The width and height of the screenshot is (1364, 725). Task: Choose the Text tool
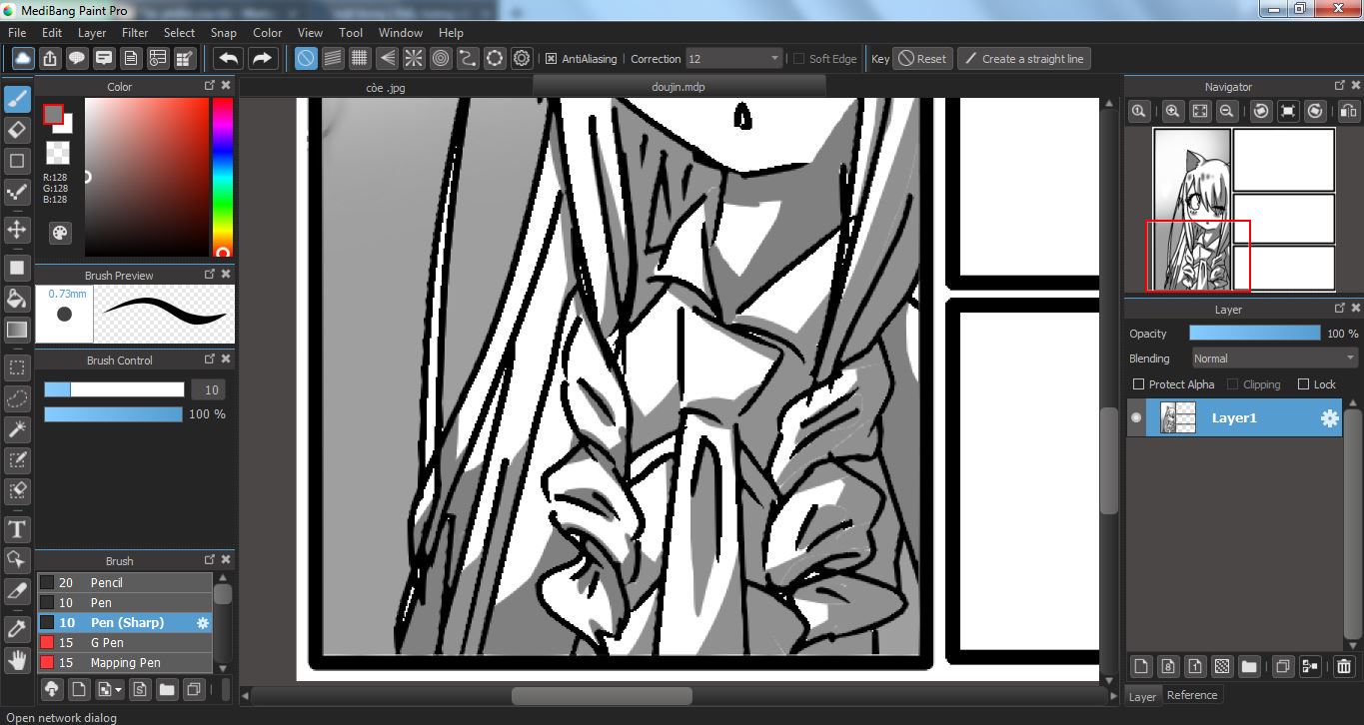(17, 529)
